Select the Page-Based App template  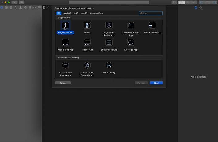tap(65, 43)
